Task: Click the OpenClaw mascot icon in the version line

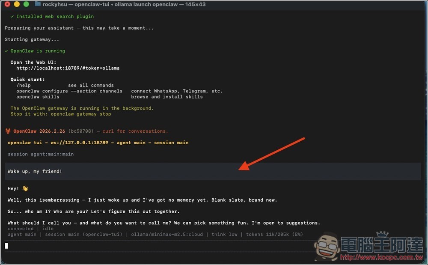Action: [8, 131]
